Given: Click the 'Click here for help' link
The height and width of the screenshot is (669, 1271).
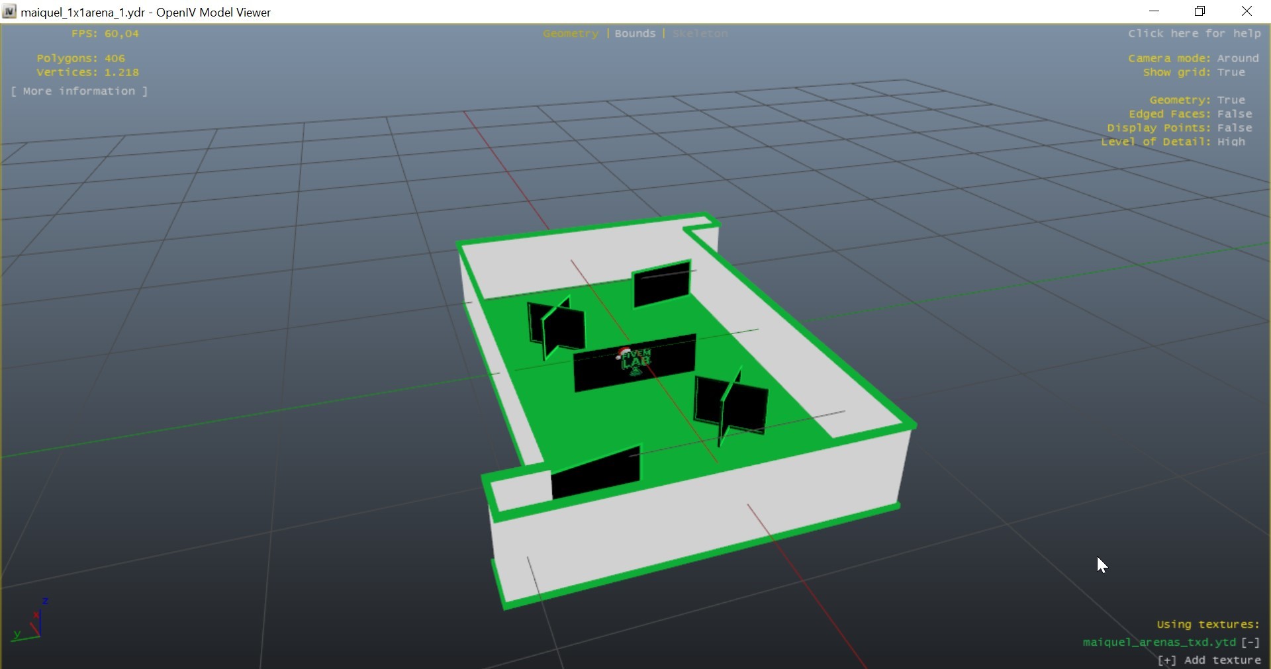Looking at the screenshot, I should (x=1194, y=34).
